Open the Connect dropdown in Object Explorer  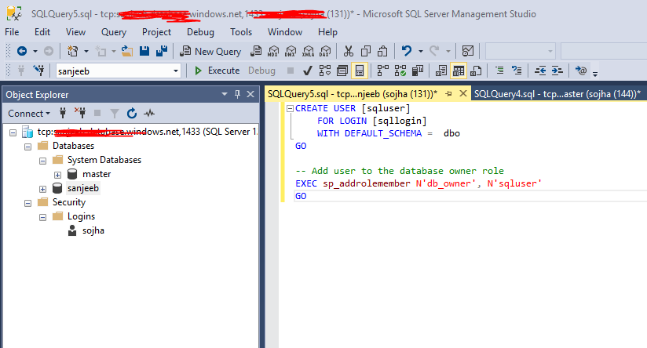coord(29,113)
